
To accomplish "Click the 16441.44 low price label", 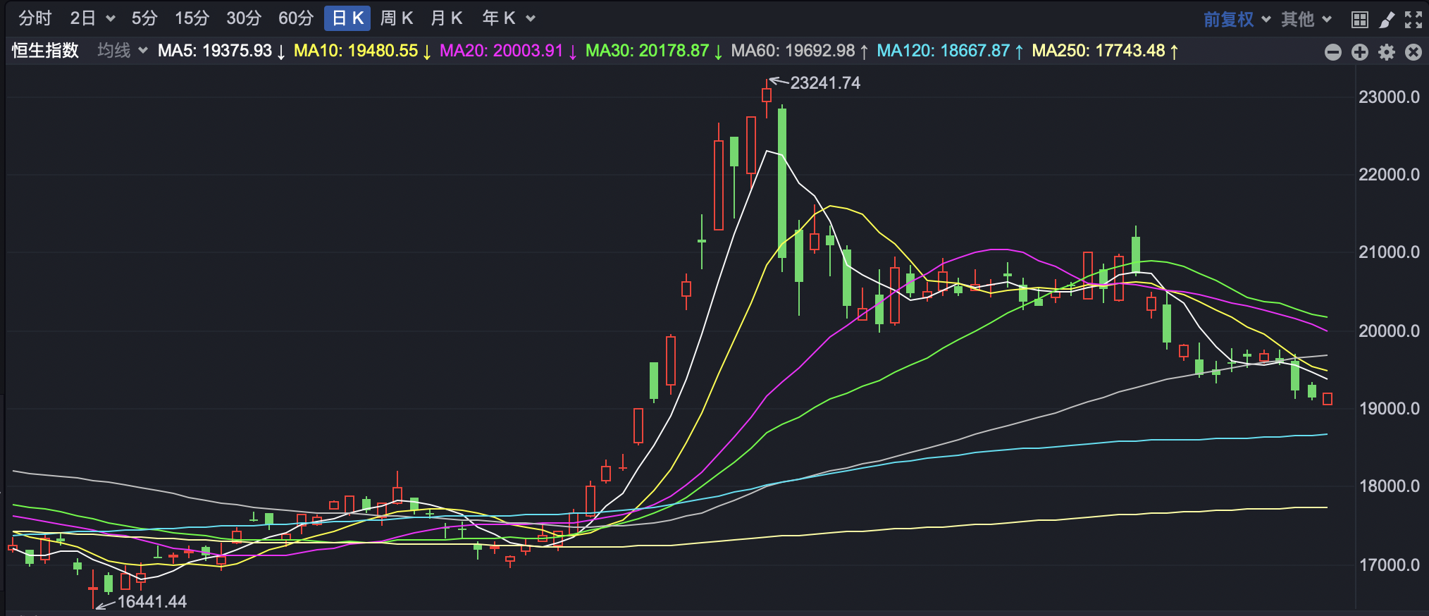I will click(x=151, y=602).
